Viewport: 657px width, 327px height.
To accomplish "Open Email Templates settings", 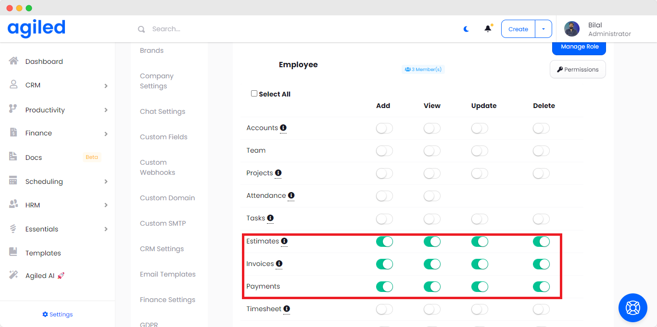I will click(167, 274).
